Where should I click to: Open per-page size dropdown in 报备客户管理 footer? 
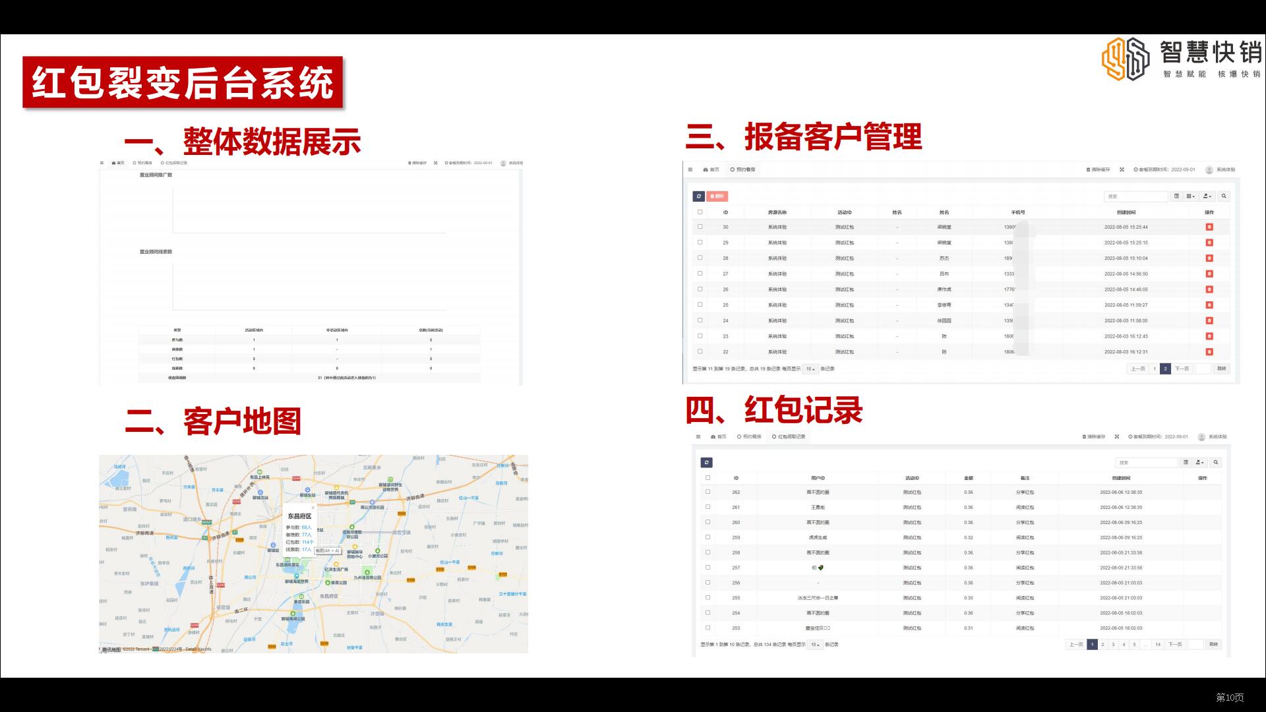tap(810, 369)
